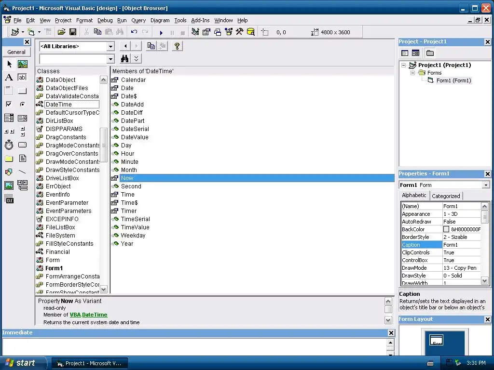Follow the VBA link in details pane
The width and height of the screenshot is (494, 370).
click(75, 315)
